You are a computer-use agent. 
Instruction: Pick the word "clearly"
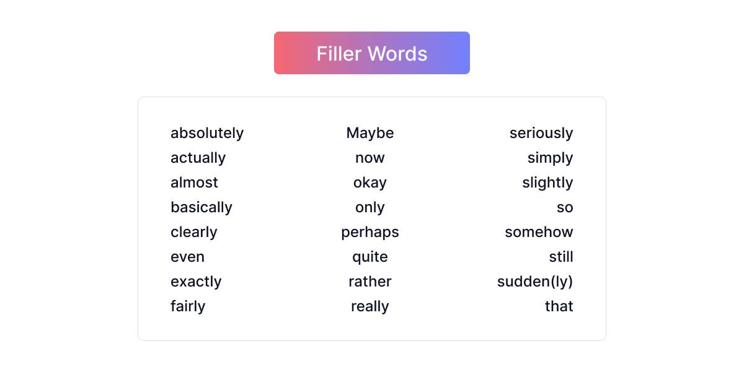(194, 232)
